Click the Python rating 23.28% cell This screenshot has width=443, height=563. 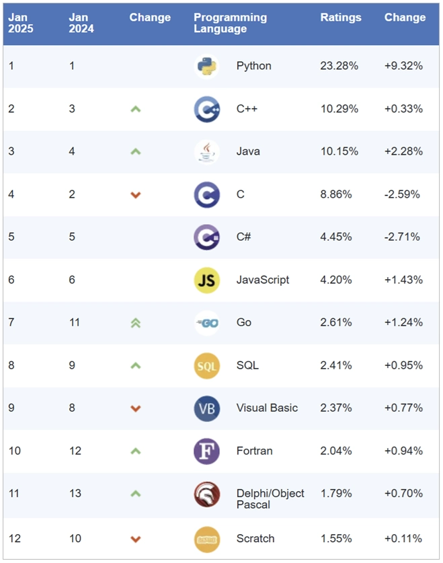[x=339, y=66]
